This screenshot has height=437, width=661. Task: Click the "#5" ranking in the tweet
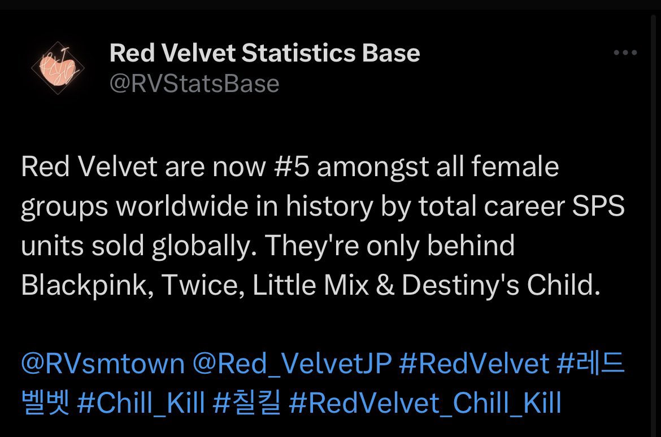click(x=292, y=167)
